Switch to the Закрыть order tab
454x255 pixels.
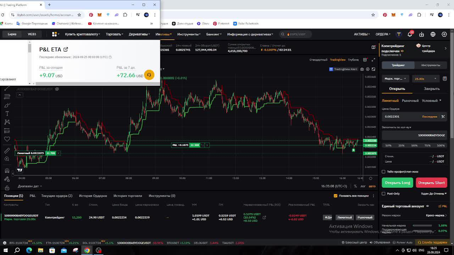[x=432, y=89]
